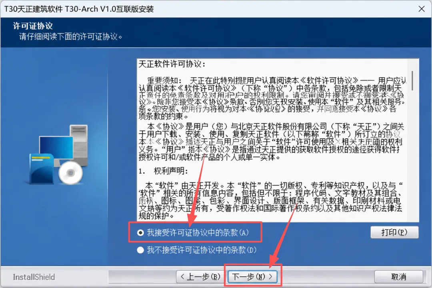
Task: Click the 打印(P) button
Action: pos(394,232)
